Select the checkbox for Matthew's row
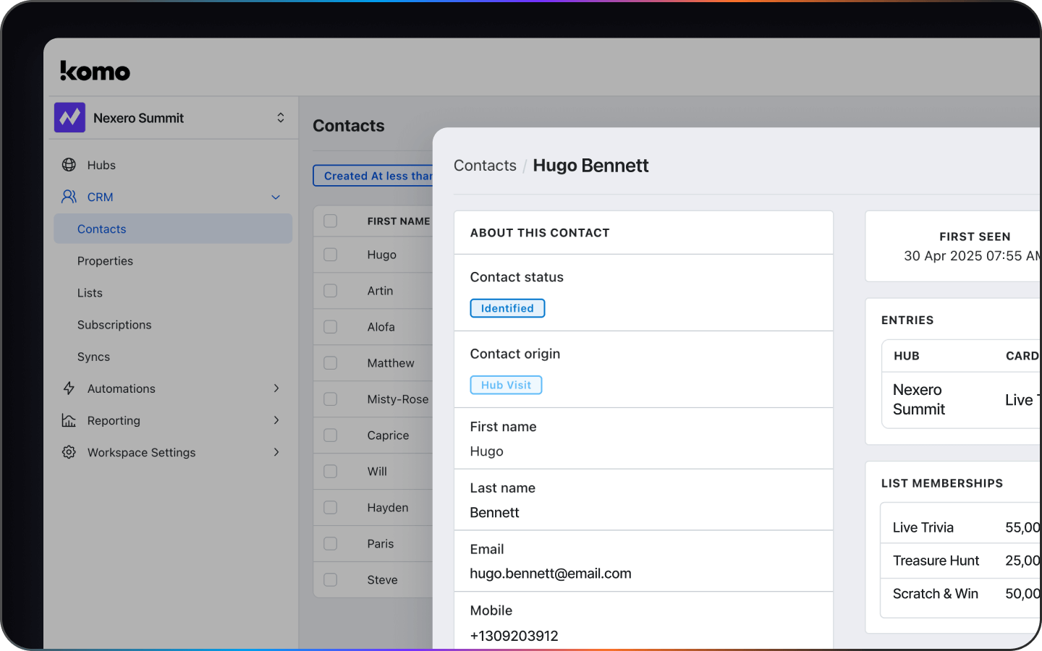1042x651 pixels. [331, 363]
